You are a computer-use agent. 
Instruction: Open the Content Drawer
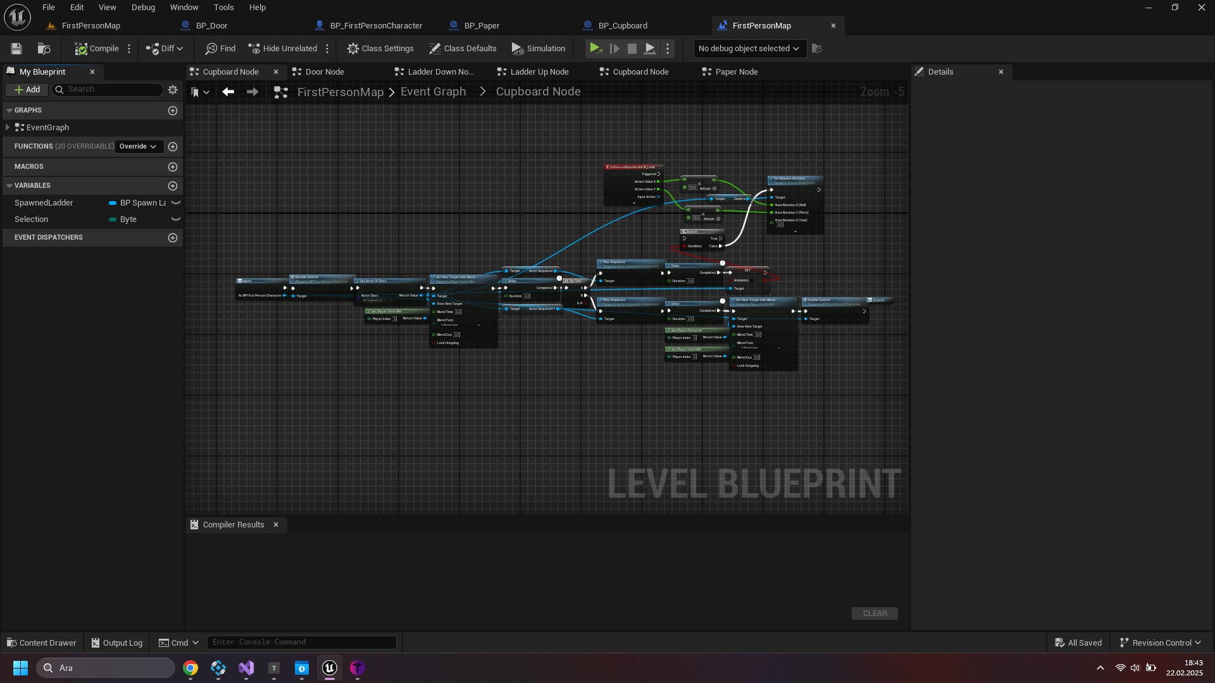click(42, 643)
